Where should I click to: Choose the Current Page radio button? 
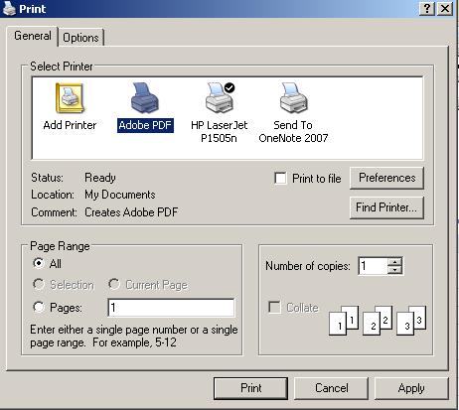pyautogui.click(x=114, y=284)
